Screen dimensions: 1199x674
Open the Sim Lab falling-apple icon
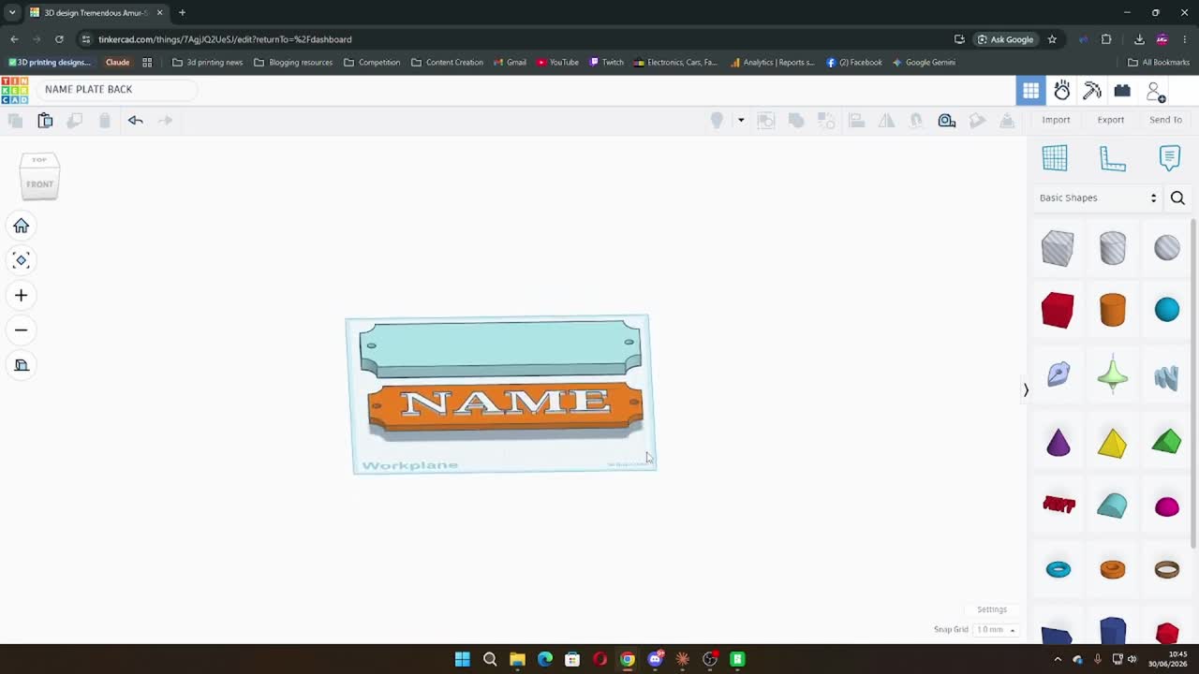tap(1061, 90)
